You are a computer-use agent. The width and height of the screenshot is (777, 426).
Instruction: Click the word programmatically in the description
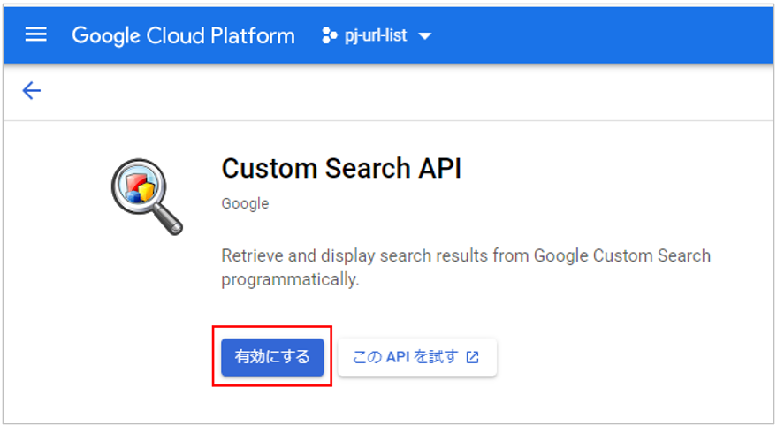(290, 279)
